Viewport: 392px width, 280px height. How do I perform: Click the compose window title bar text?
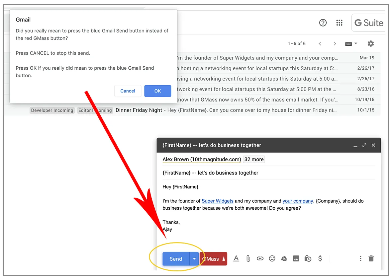(212, 145)
